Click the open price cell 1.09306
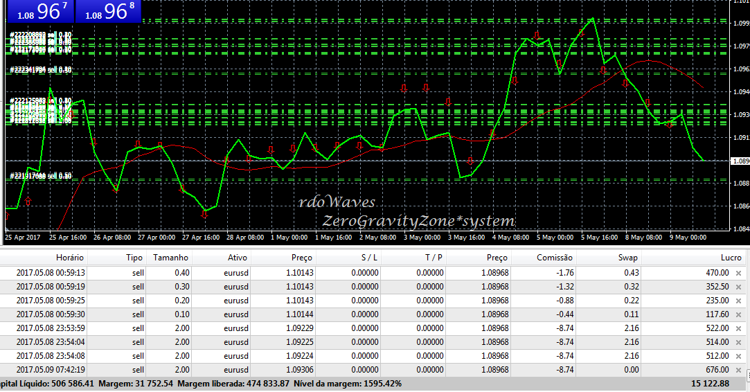Viewport: 750px width, 392px height. coord(300,370)
